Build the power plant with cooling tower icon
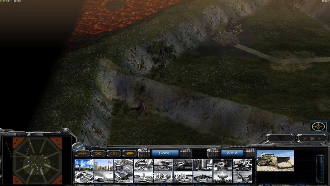This screenshot has width=330, height=186. pos(84,165)
